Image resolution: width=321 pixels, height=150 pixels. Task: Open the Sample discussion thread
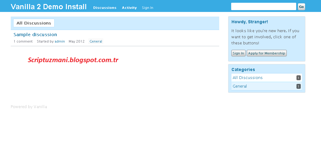(35, 34)
